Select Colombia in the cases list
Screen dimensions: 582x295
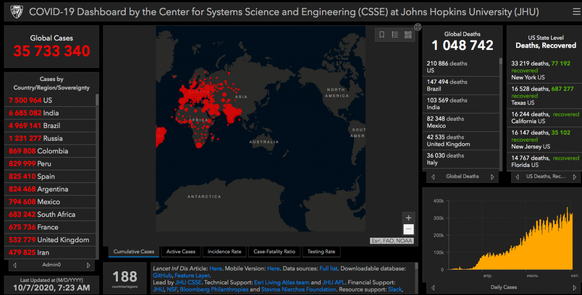point(51,151)
